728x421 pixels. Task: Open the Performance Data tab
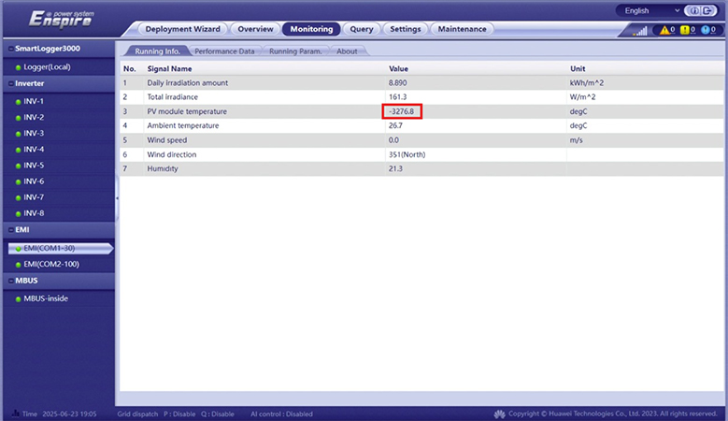[224, 51]
